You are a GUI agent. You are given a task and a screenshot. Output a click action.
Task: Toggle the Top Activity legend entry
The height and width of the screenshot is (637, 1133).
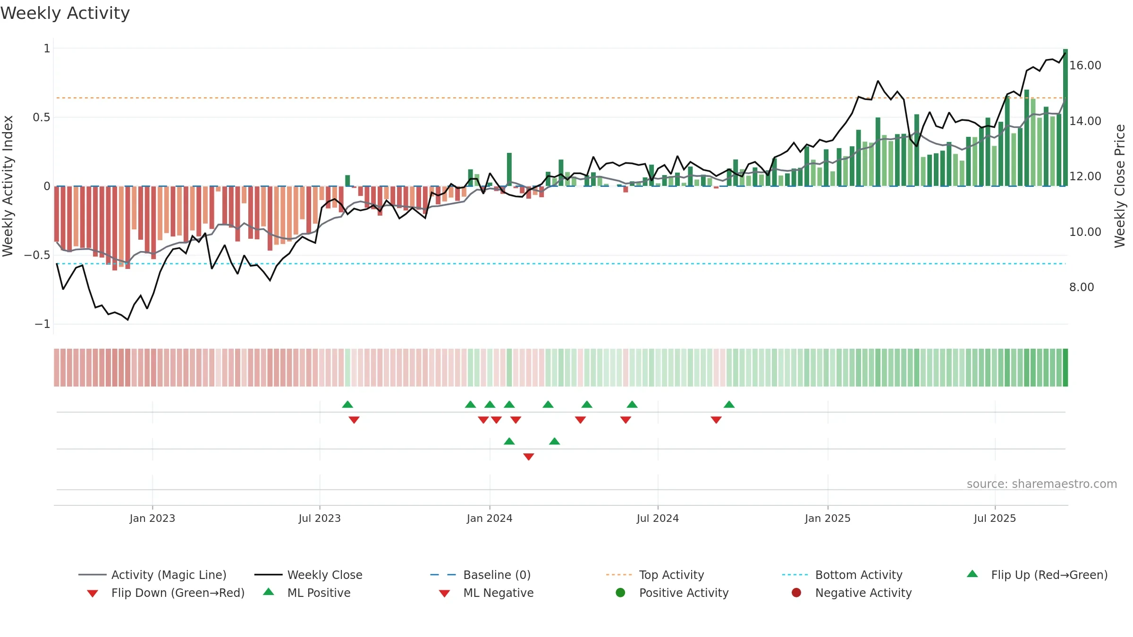pyautogui.click(x=655, y=575)
